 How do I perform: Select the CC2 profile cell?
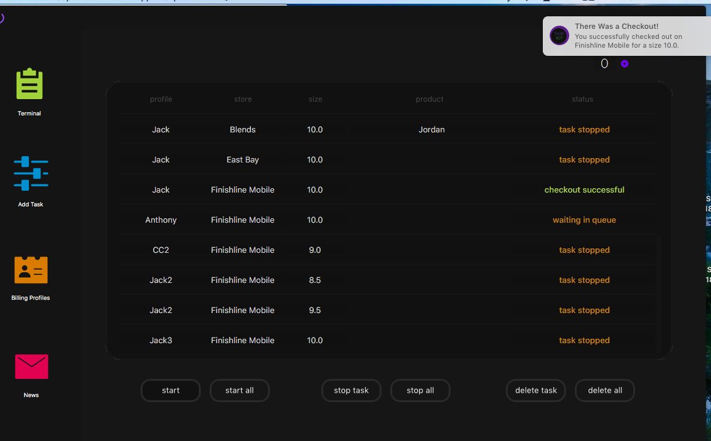point(161,250)
